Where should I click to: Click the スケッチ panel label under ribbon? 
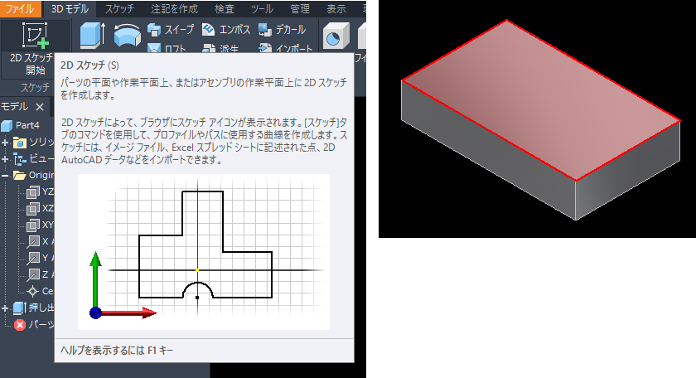[x=35, y=87]
